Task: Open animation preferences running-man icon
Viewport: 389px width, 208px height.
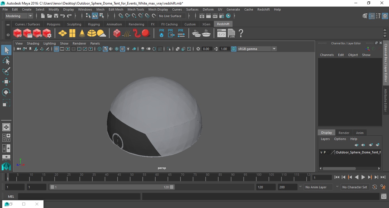Action: 383,187
